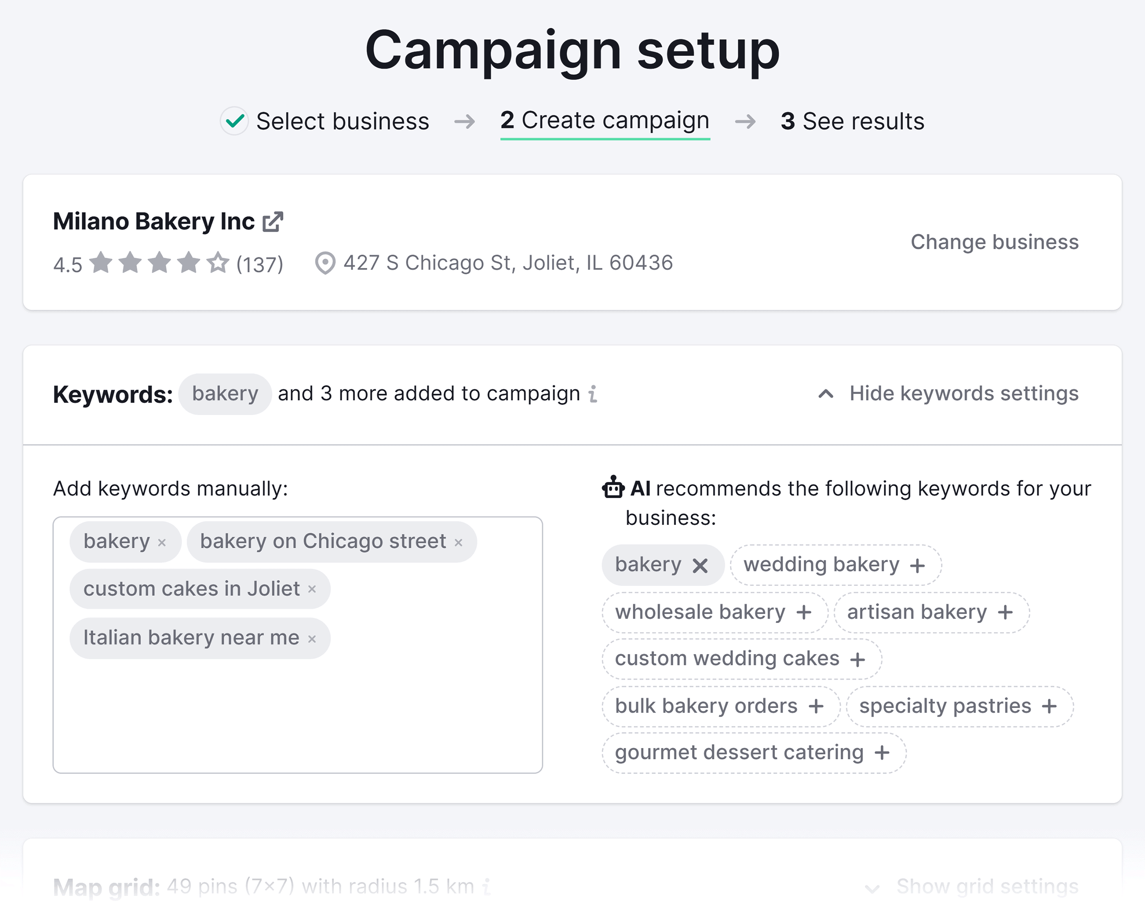The width and height of the screenshot is (1145, 917).
Task: Click the "Change business" link
Action: click(x=995, y=241)
